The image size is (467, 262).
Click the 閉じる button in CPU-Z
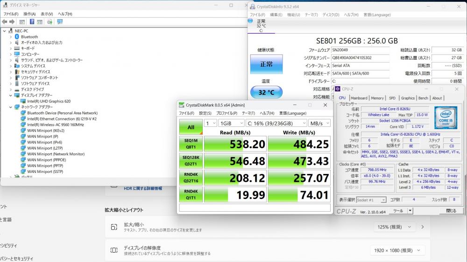[x=451, y=211]
